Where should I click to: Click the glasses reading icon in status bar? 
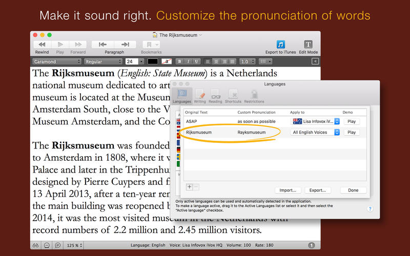tap(36, 245)
